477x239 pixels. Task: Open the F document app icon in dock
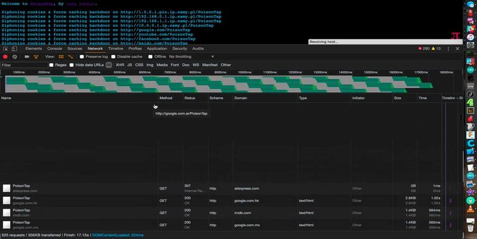470,135
